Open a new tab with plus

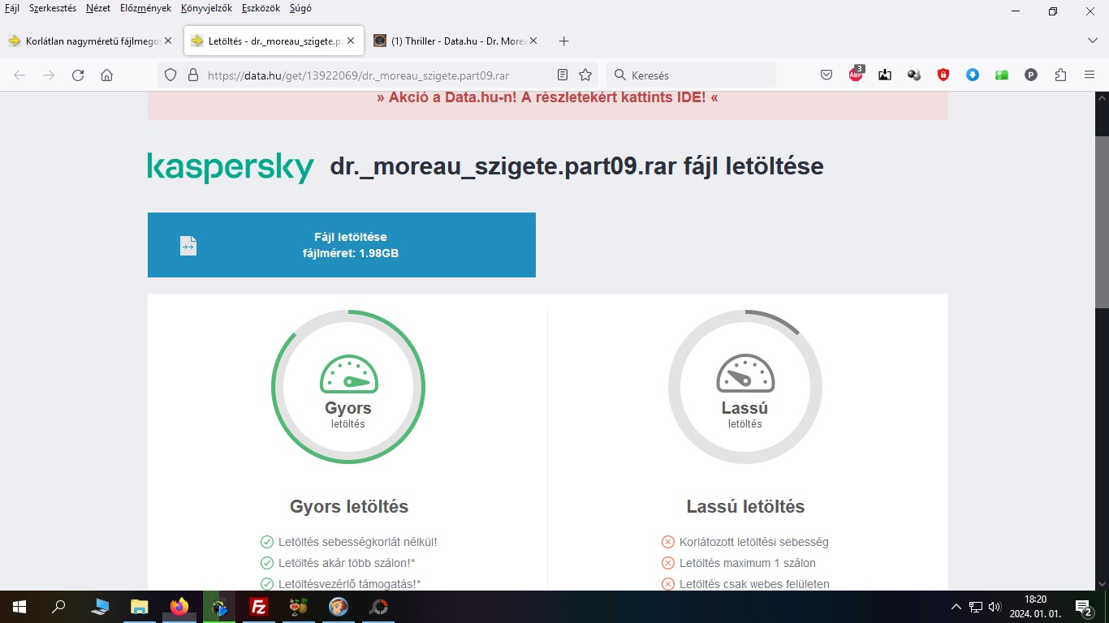[564, 41]
